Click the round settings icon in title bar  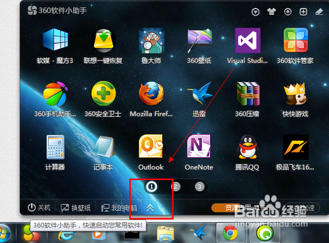288,12
